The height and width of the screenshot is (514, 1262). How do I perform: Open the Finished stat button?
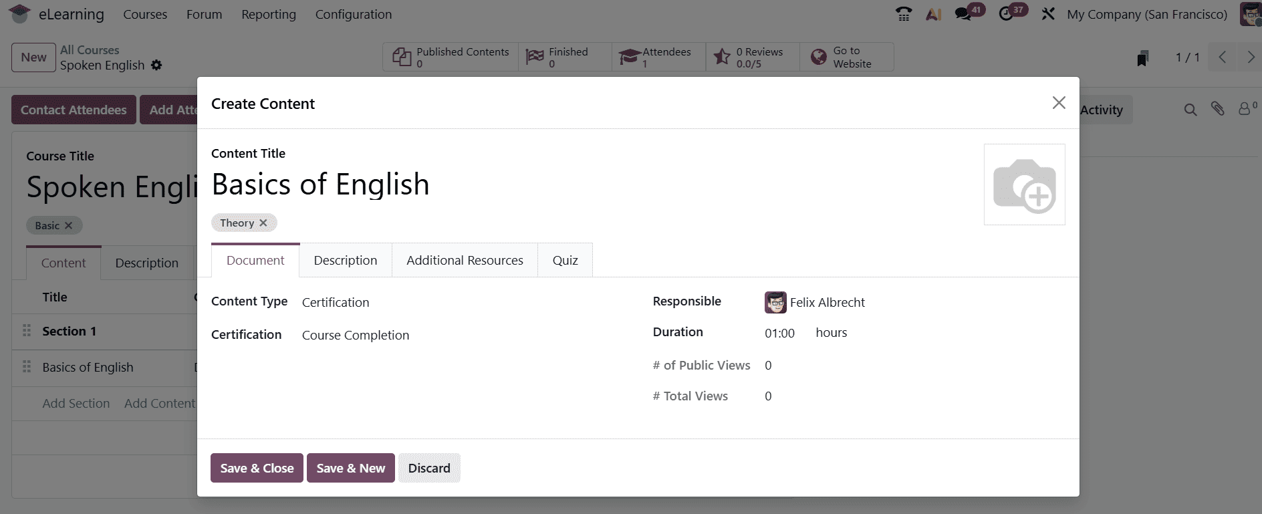point(565,57)
